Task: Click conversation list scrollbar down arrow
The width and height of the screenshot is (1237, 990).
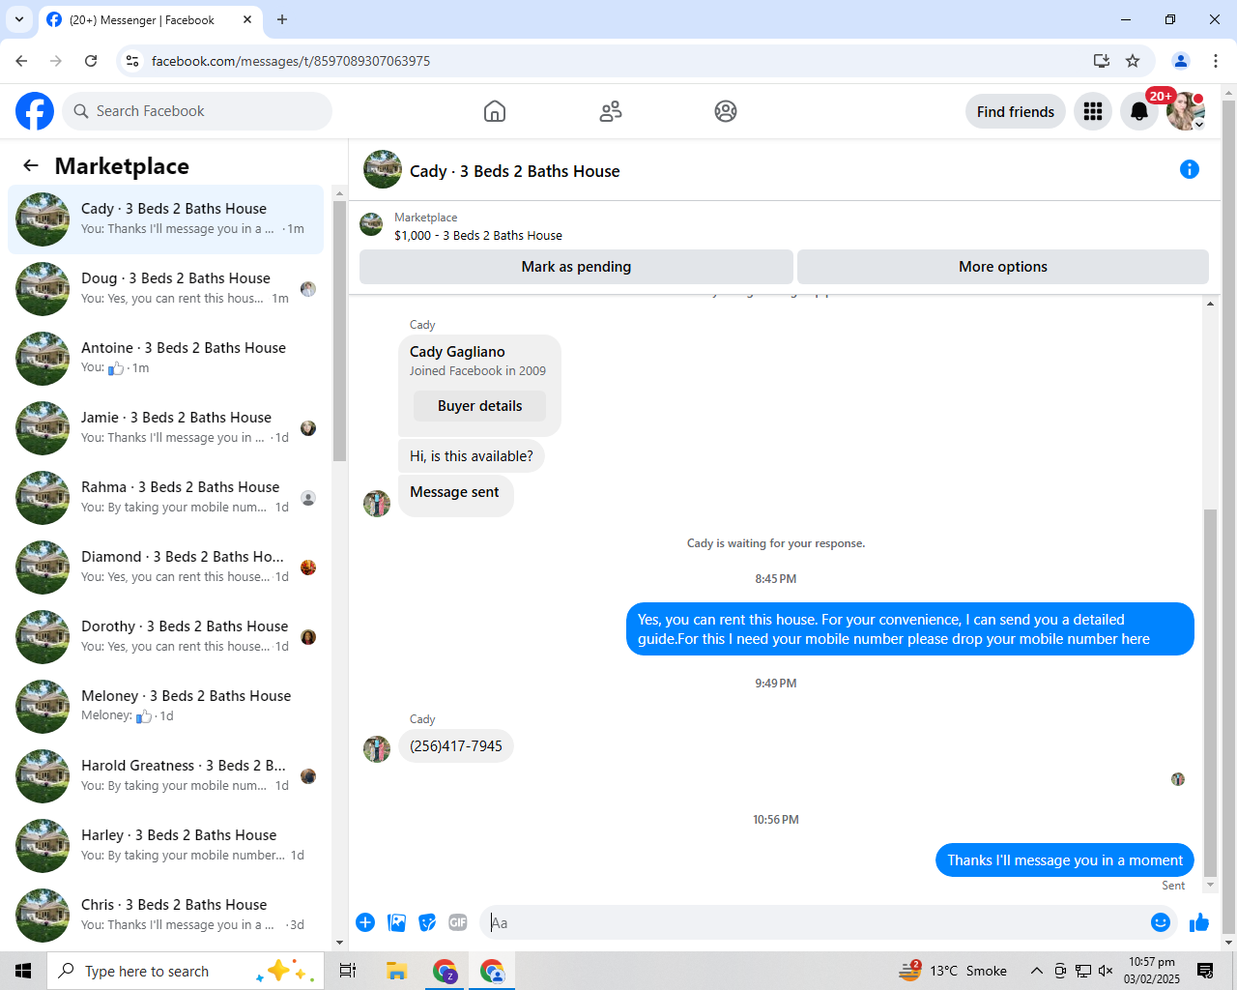Action: coord(339,943)
